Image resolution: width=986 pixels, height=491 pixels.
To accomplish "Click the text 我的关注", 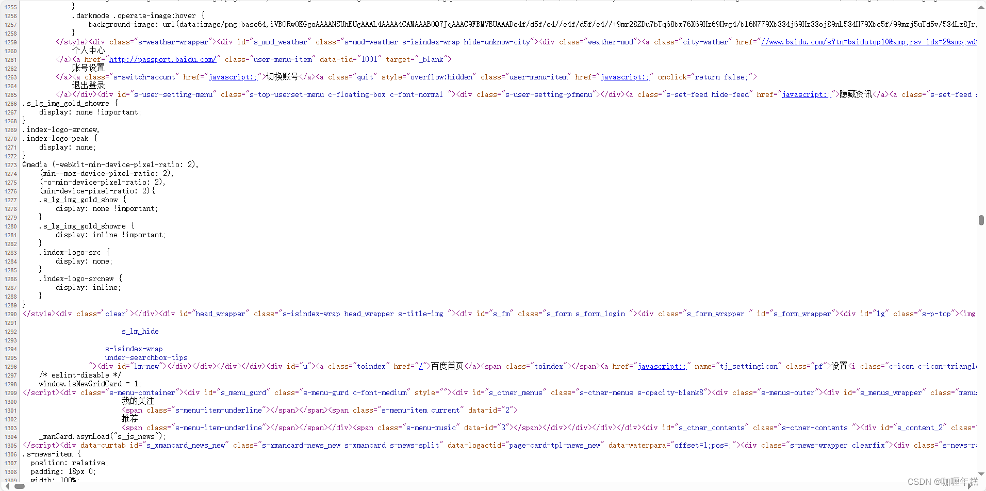I will [x=138, y=401].
